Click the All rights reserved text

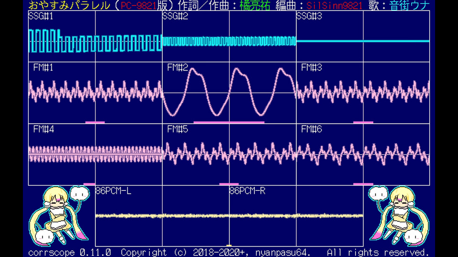tap(378, 252)
